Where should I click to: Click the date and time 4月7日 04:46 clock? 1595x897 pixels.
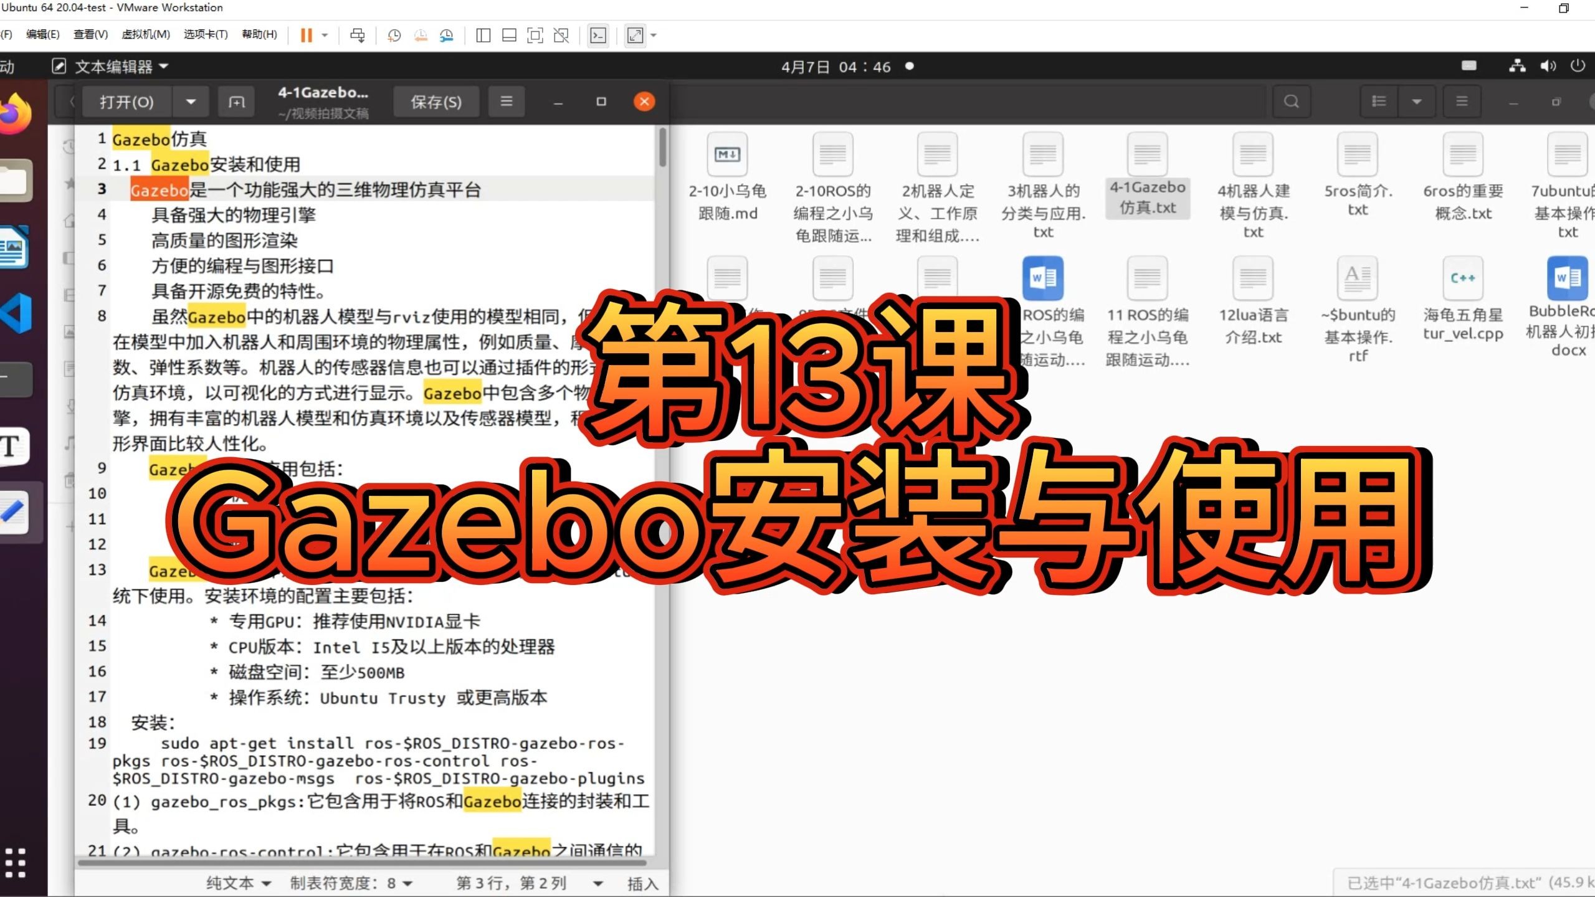pyautogui.click(x=836, y=66)
